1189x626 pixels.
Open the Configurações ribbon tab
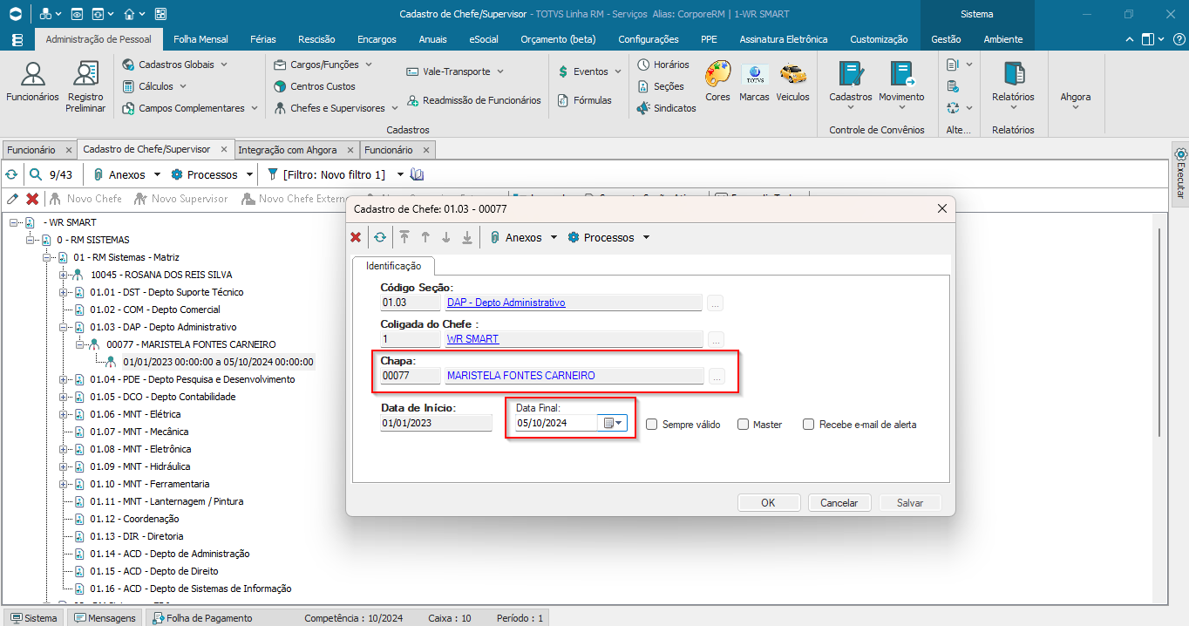pos(649,39)
